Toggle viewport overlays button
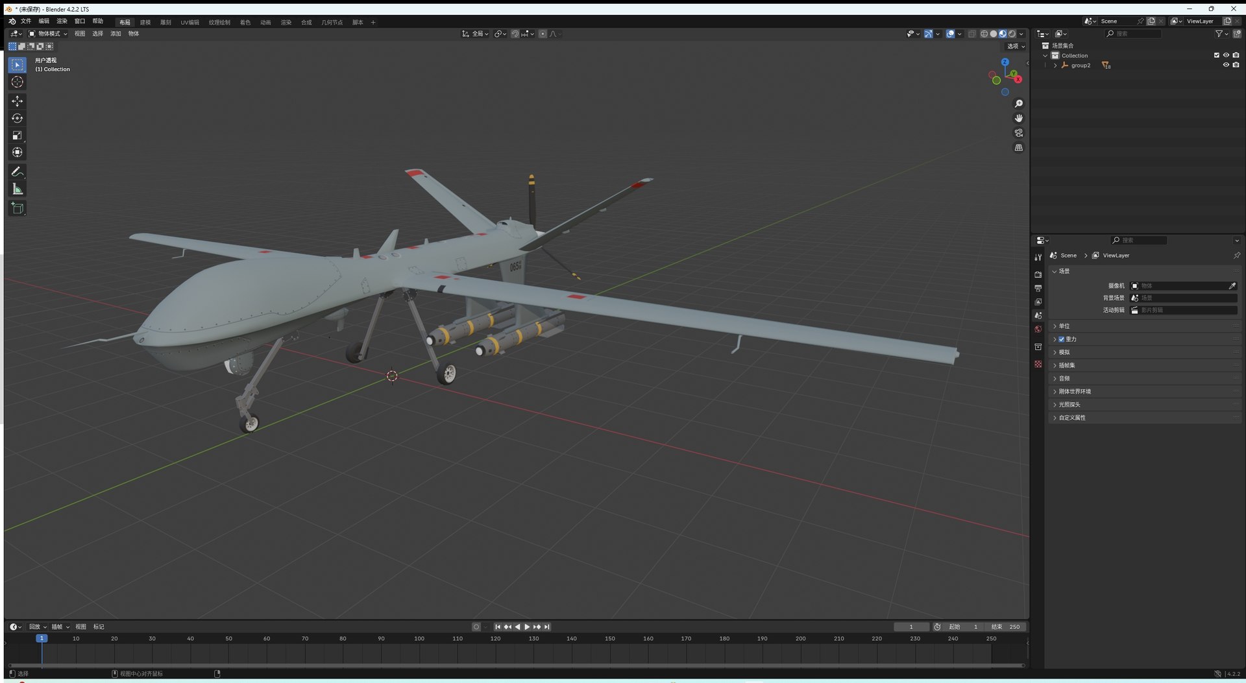1246x683 pixels. click(x=950, y=34)
